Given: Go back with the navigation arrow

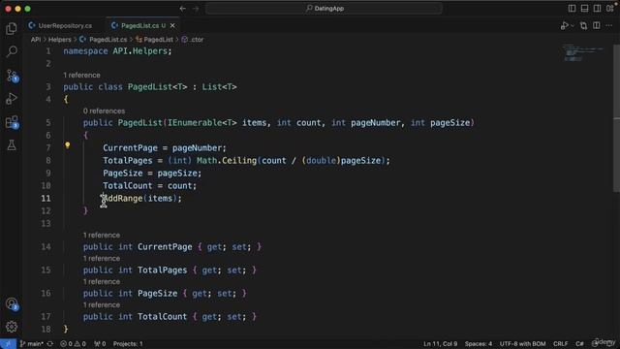Looking at the screenshot, I should [183, 9].
